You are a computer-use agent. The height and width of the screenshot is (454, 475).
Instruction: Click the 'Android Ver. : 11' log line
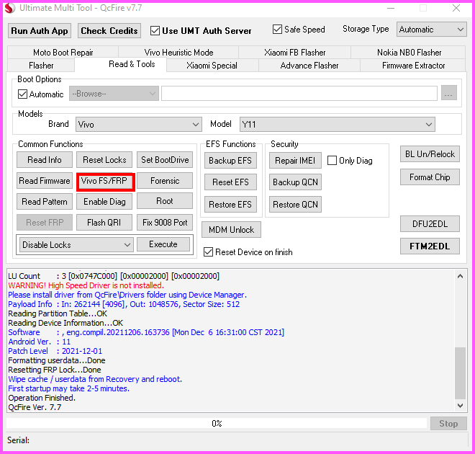pyautogui.click(x=40, y=342)
